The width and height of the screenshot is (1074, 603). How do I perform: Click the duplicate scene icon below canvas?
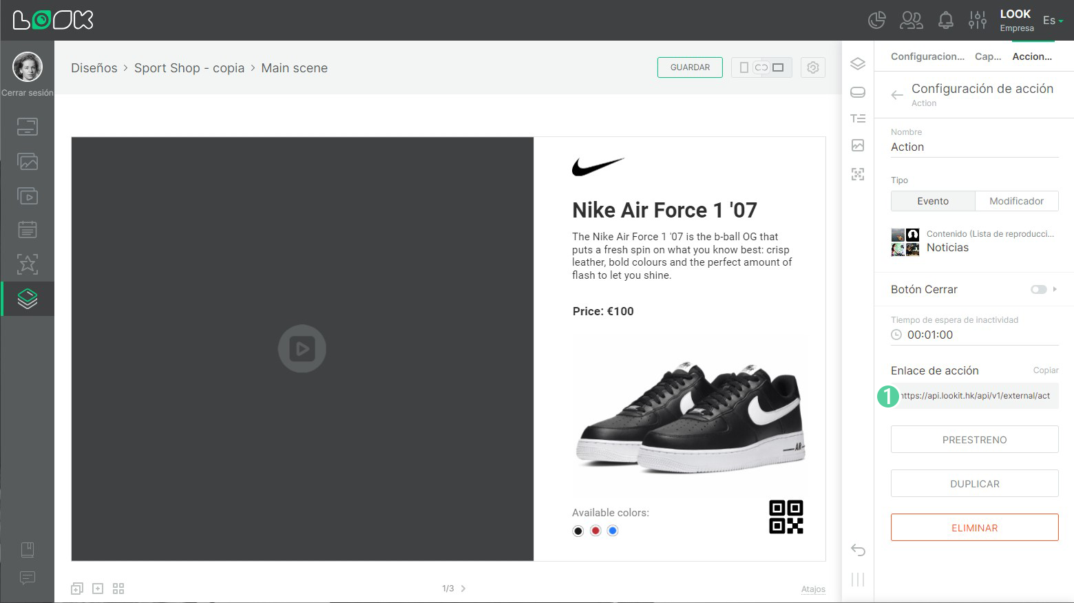pos(77,589)
